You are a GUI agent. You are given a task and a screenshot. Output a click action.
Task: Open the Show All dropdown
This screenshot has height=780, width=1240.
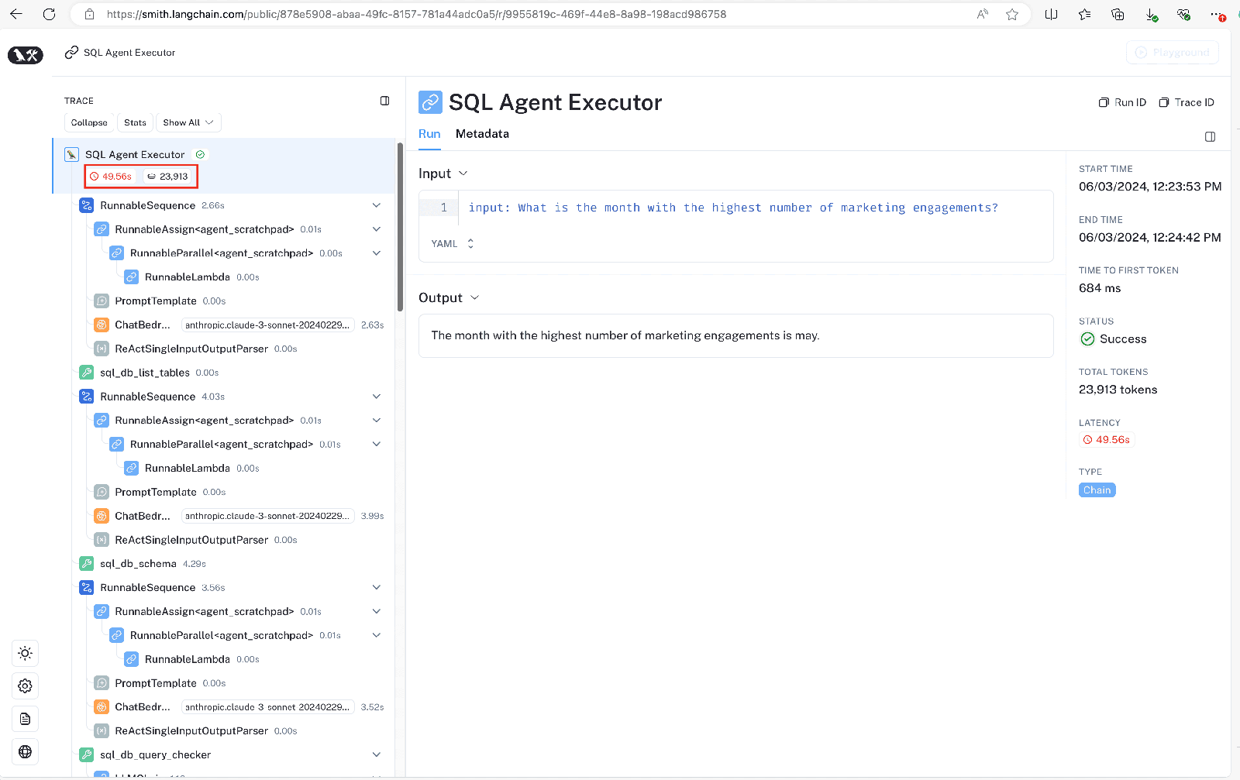click(x=188, y=122)
